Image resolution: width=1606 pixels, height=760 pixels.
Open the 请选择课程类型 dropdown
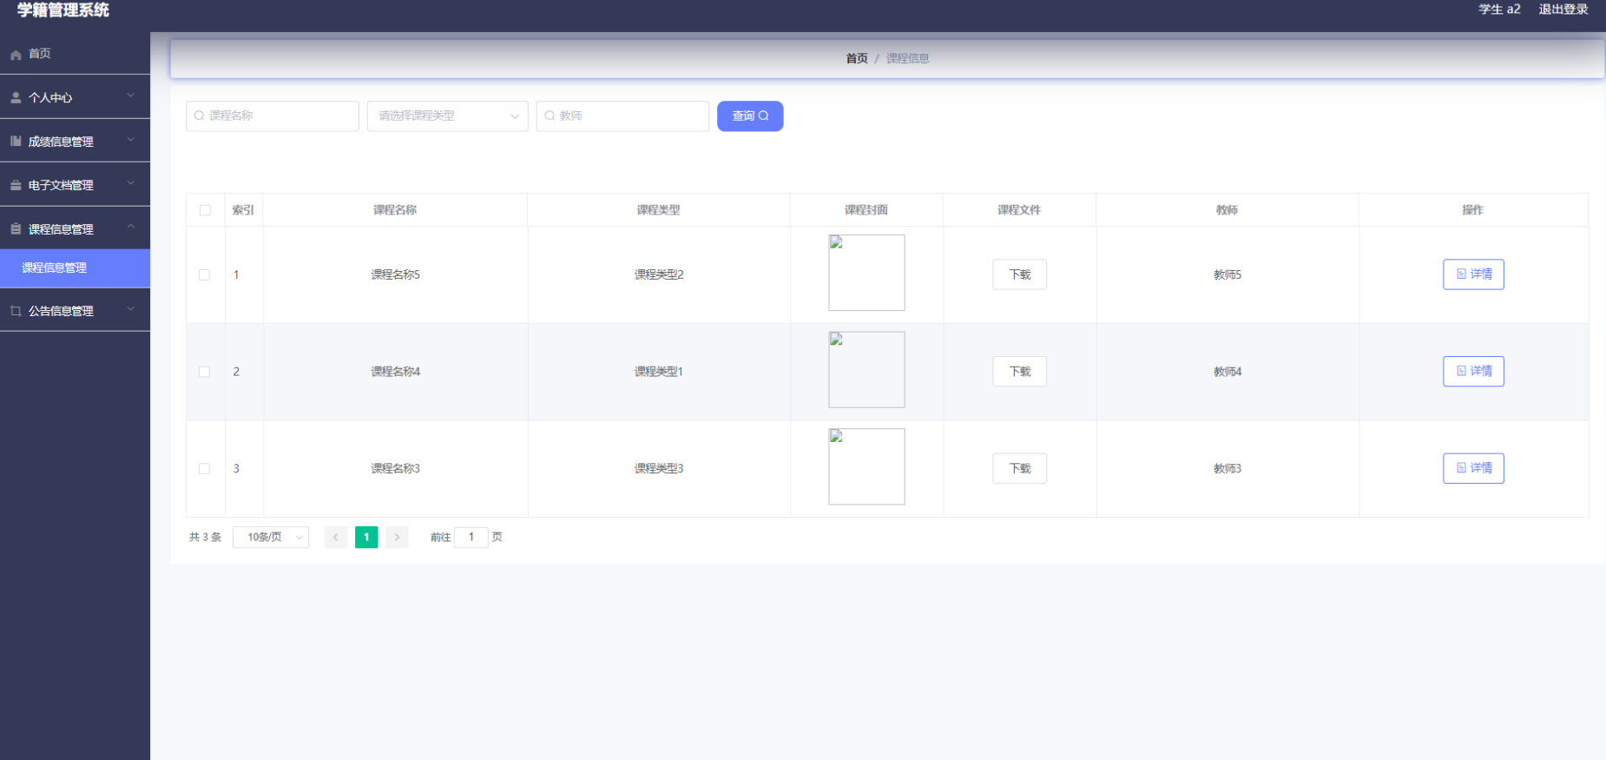pos(448,116)
